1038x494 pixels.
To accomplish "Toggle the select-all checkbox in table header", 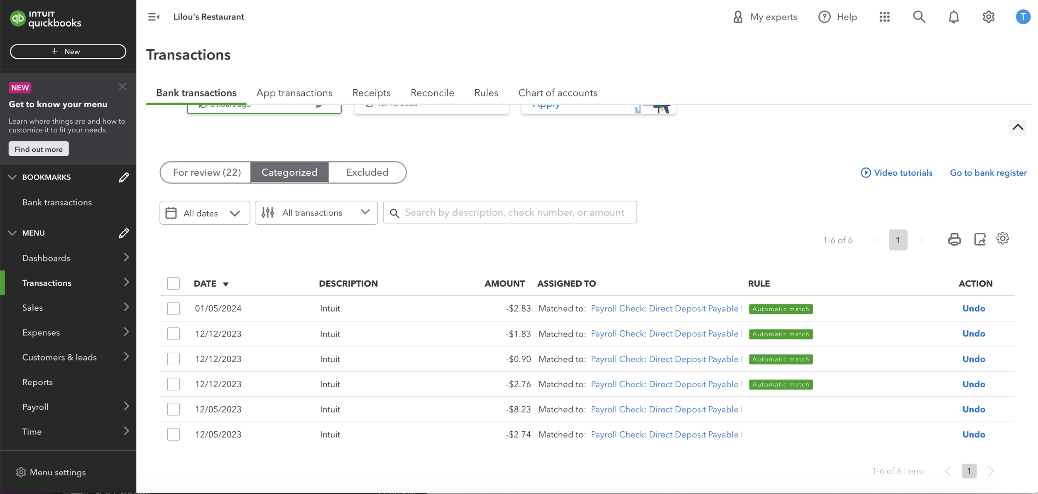I will point(174,283).
